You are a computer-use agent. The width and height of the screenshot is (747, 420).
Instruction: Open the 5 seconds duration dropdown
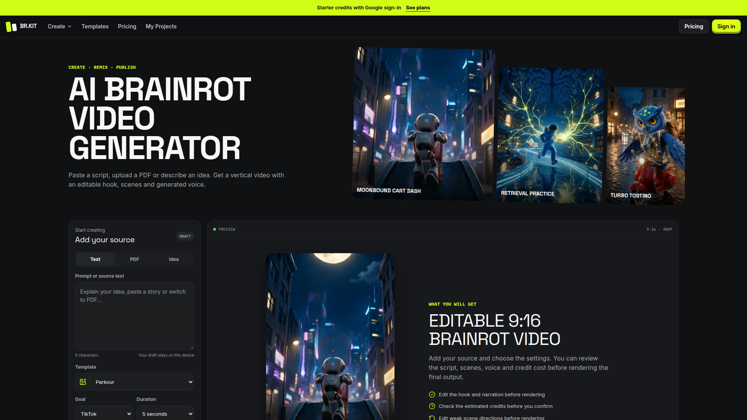click(165, 414)
